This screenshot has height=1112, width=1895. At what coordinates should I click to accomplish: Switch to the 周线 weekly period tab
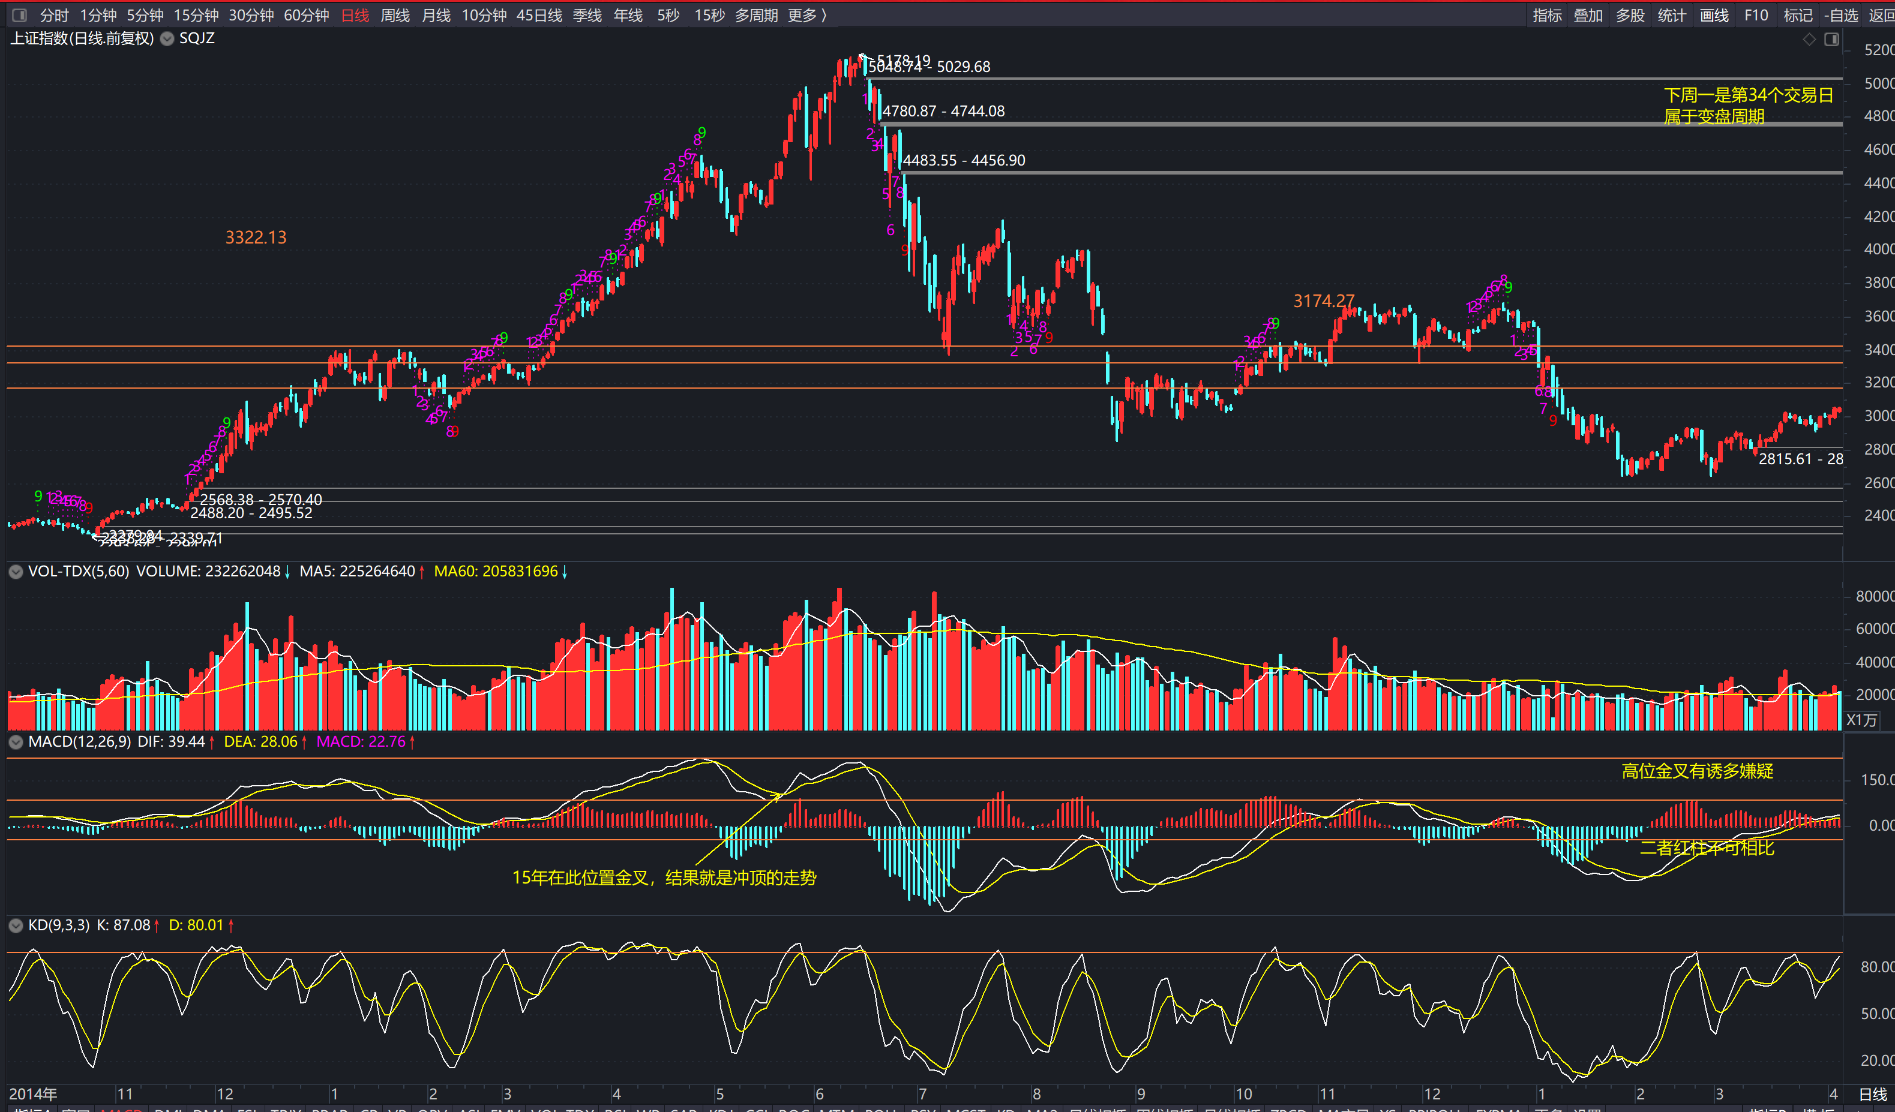click(395, 15)
